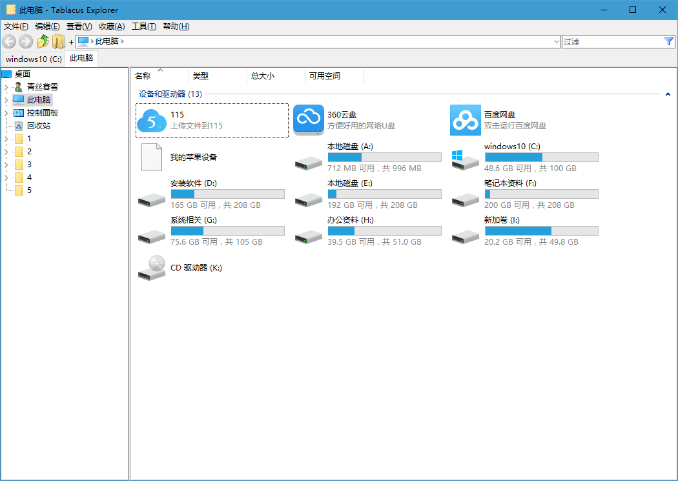678x481 pixels.
Task: Click the 双击运行百度网盘 description text
Action: click(515, 126)
